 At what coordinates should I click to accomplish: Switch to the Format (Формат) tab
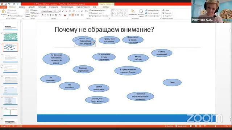click(106, 7)
